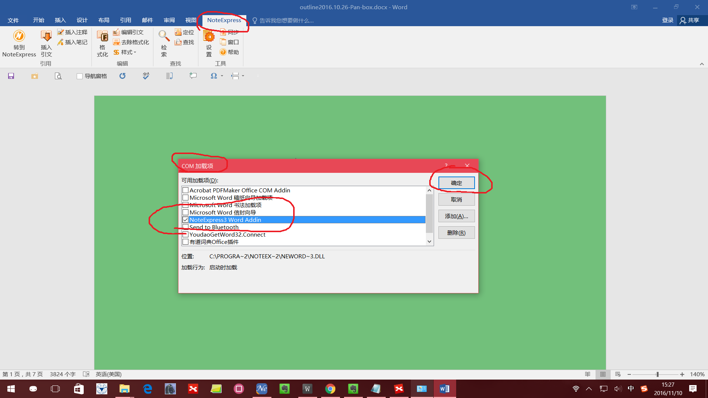Click zoom in plus button
708x398 pixels.
682,374
